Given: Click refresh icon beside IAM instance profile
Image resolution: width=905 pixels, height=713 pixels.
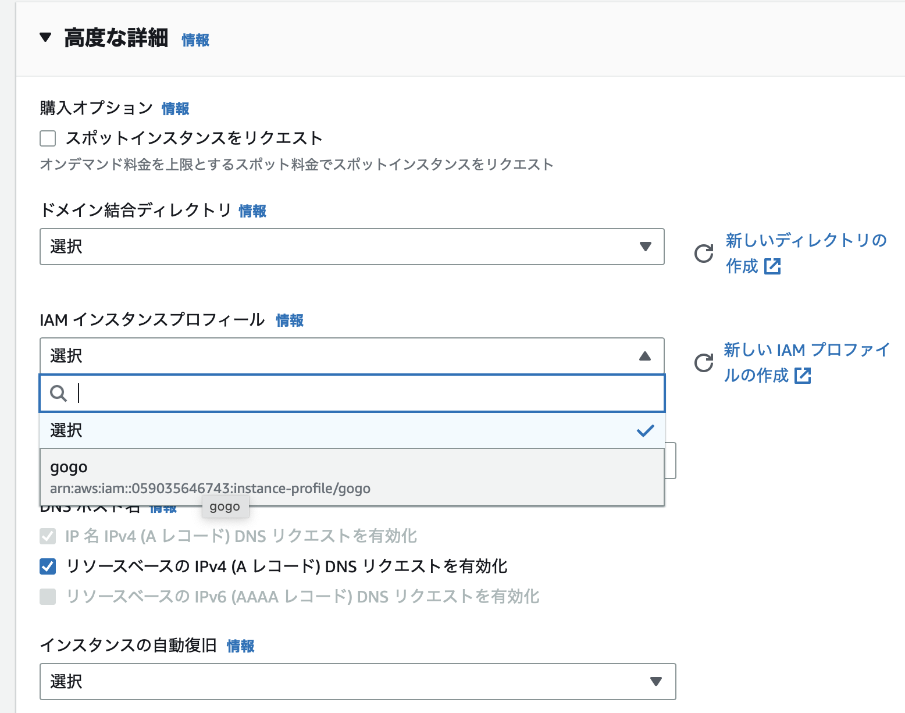Looking at the screenshot, I should pos(704,363).
